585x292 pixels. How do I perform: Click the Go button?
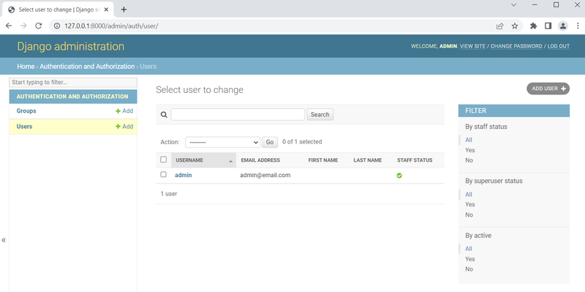coord(270,142)
